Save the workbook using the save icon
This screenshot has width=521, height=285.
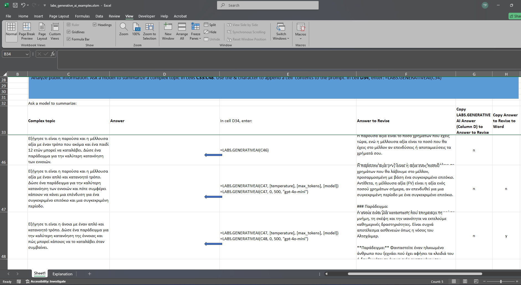point(15,5)
